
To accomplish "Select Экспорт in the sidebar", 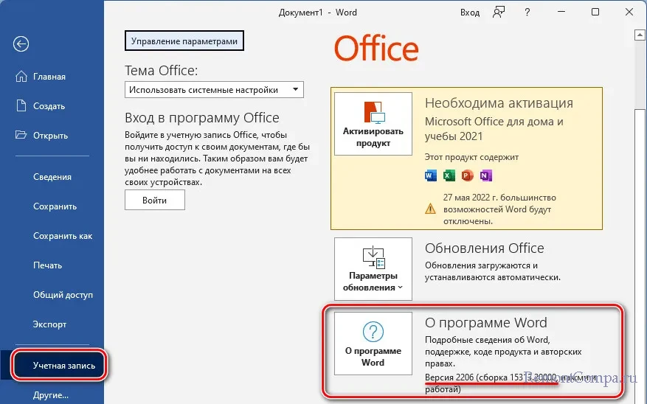I will tap(49, 324).
